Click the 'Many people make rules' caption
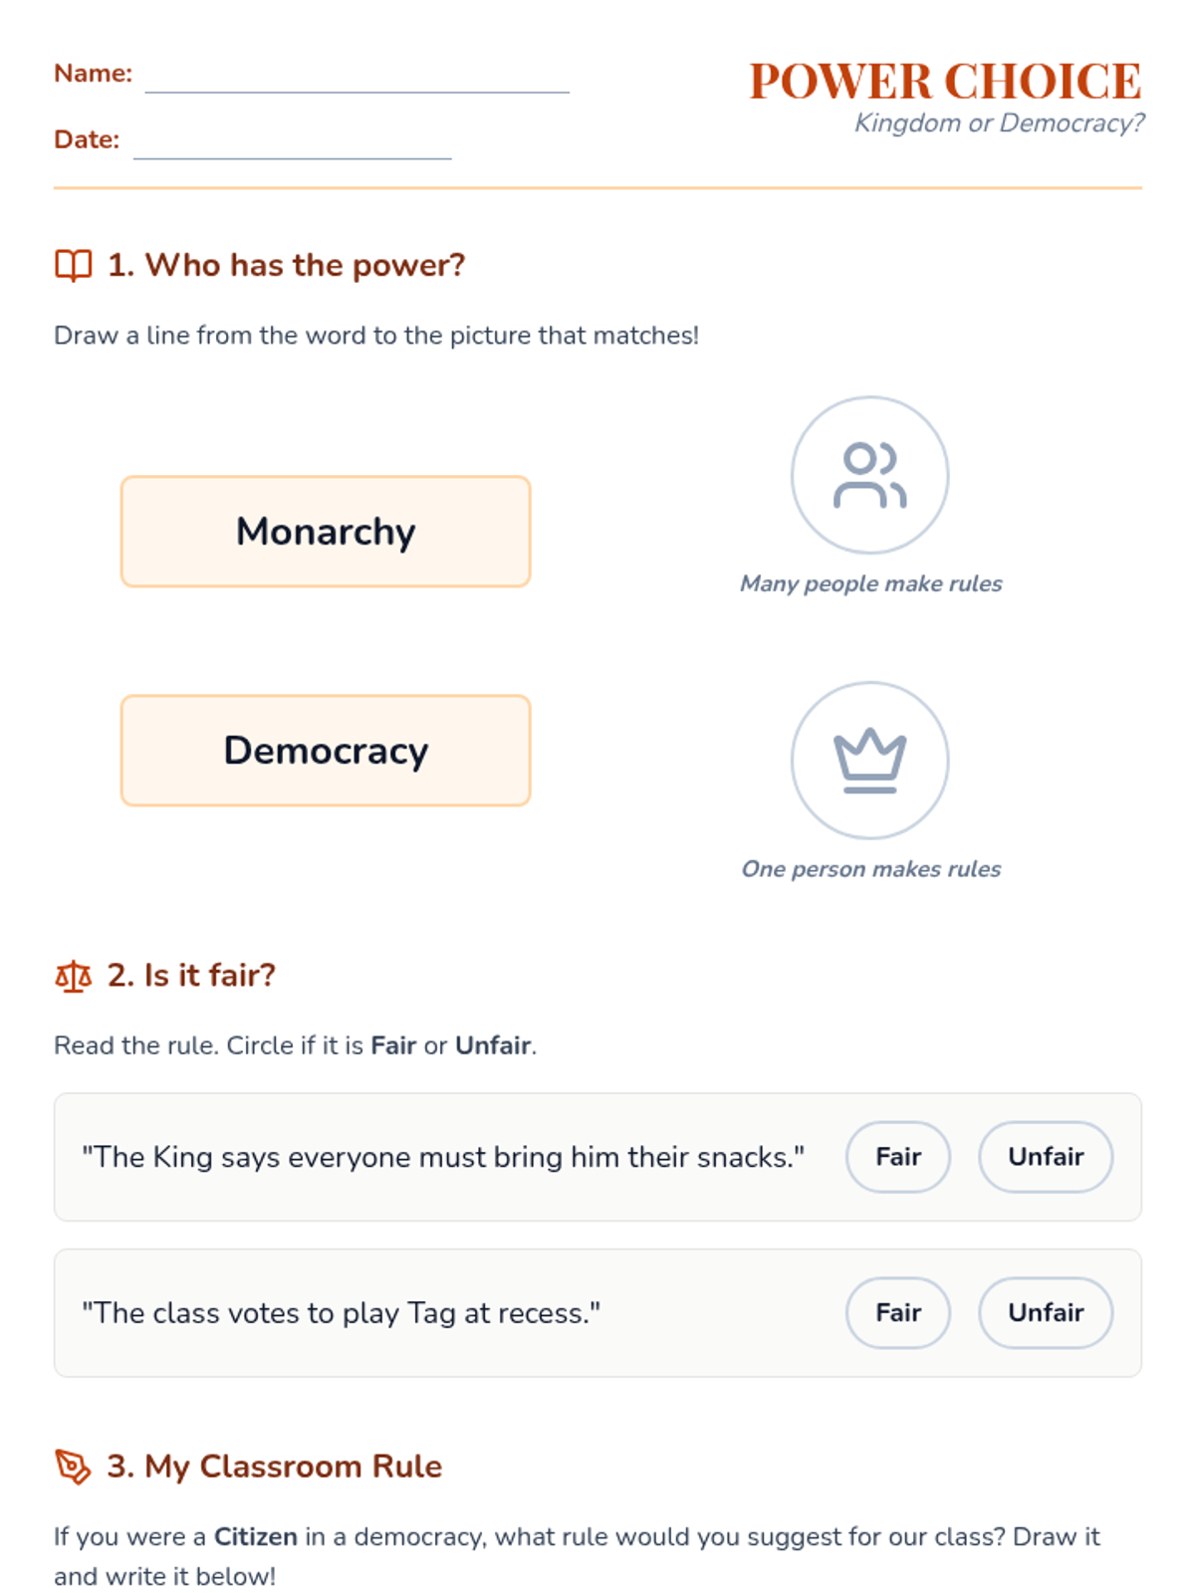Image resolution: width=1195 pixels, height=1593 pixels. (x=870, y=583)
